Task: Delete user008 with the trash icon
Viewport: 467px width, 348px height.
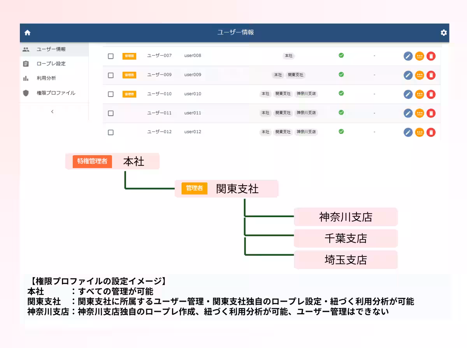Action: coord(431,56)
